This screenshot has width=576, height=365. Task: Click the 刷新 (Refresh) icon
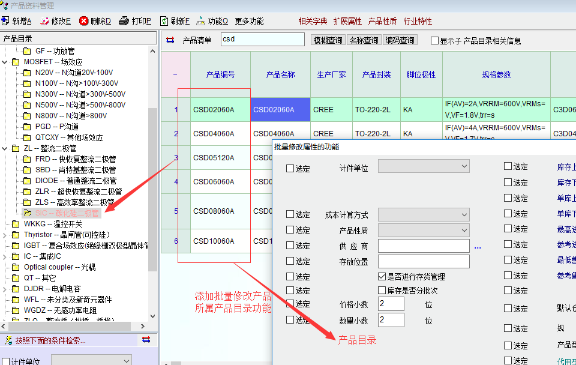tap(164, 21)
